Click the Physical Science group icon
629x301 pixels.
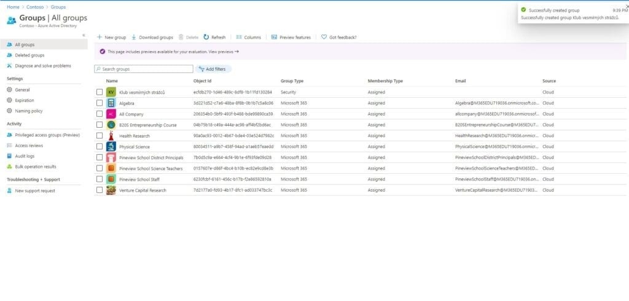111,147
